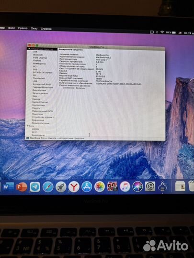Select Диагностика in the sidebar

tap(39, 90)
